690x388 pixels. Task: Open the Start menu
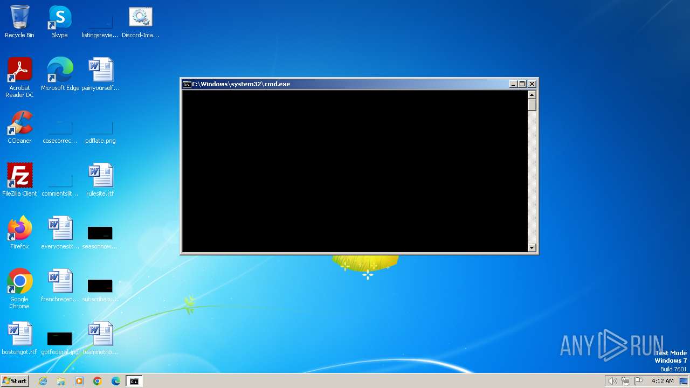pyautogui.click(x=15, y=381)
